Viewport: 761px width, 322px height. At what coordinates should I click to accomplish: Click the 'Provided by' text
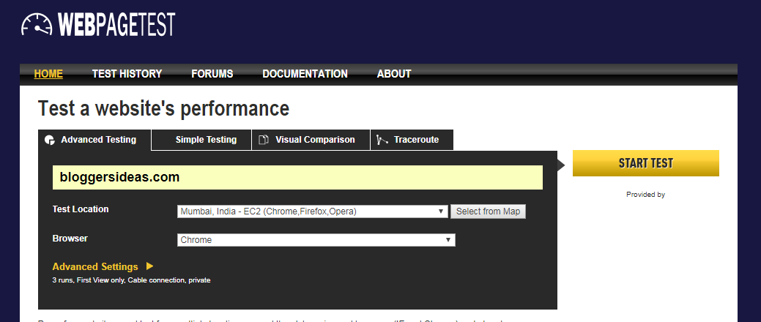pyautogui.click(x=645, y=195)
